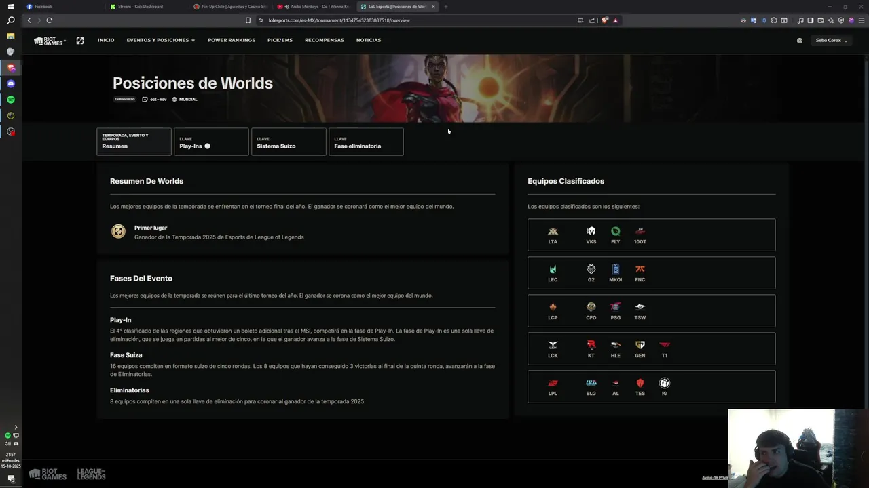Click the T1 team logo

tap(664, 345)
